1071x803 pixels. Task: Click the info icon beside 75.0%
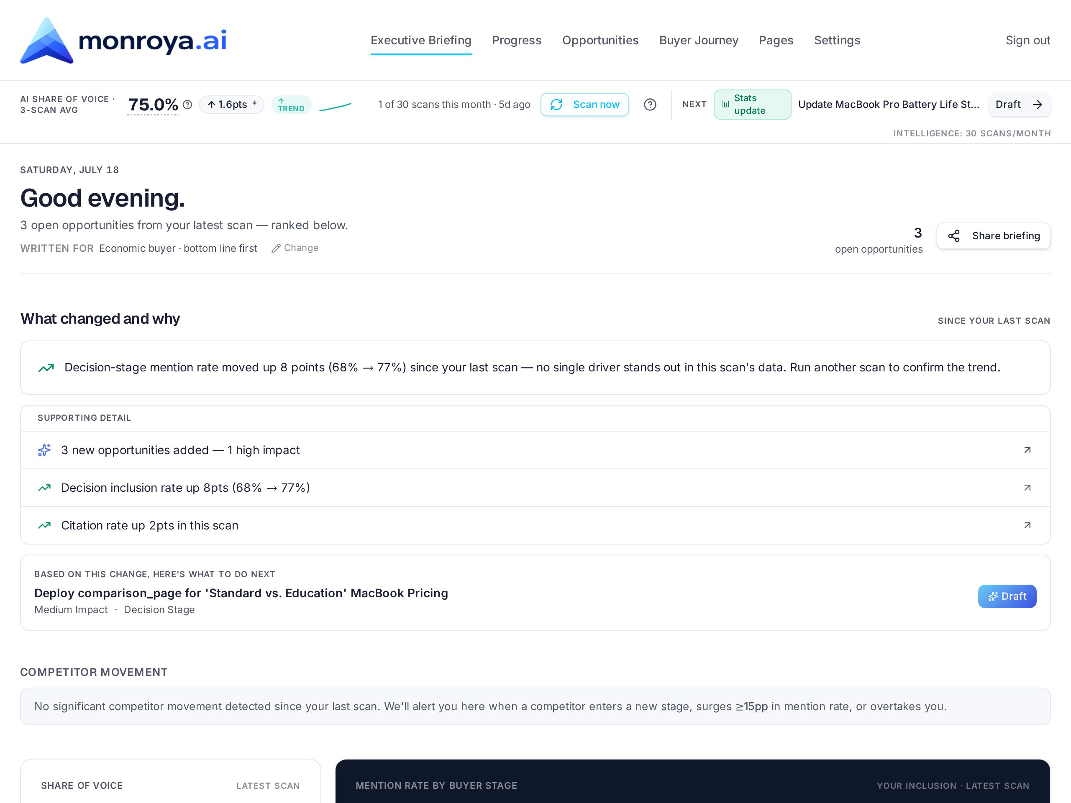pyautogui.click(x=188, y=105)
